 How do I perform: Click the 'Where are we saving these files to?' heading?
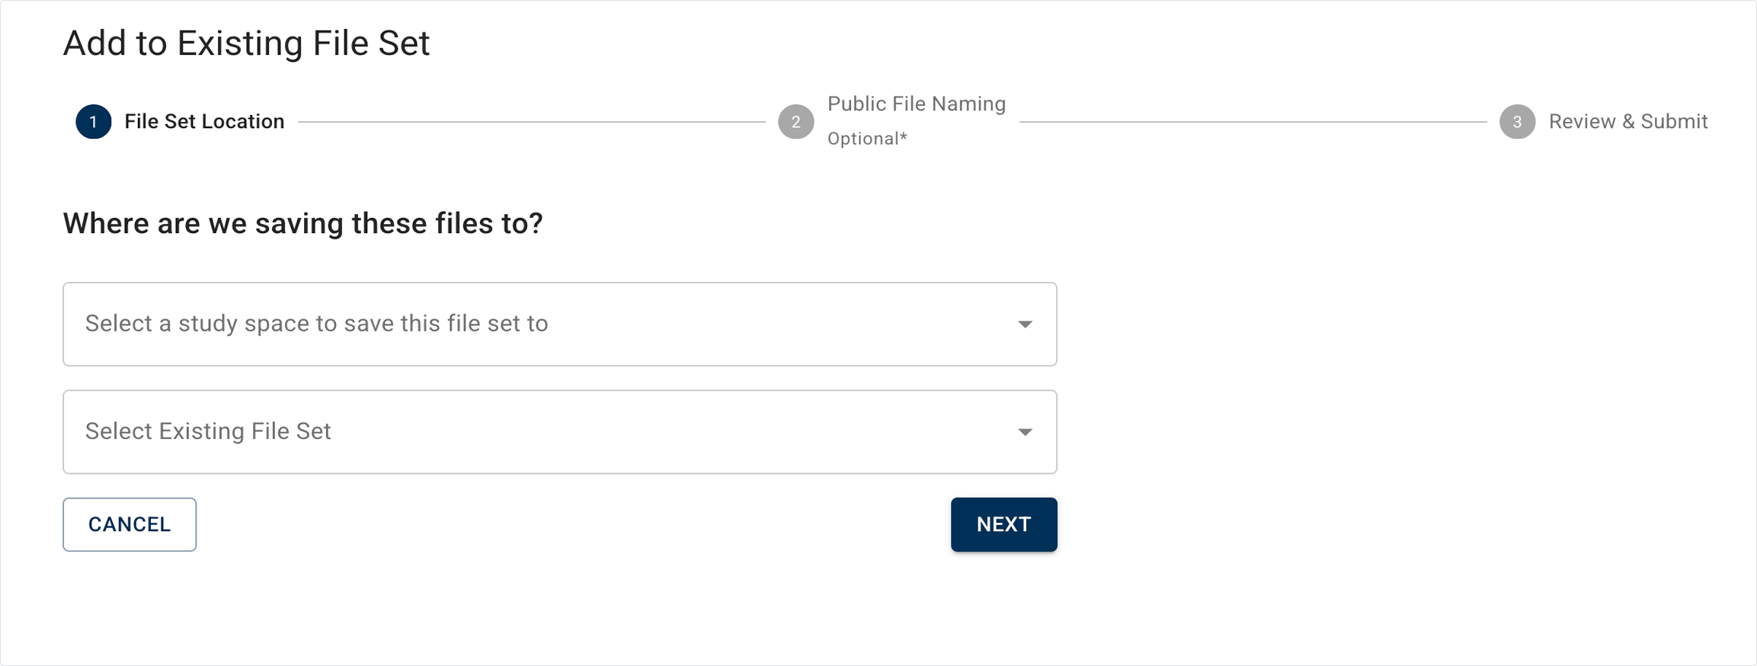pyautogui.click(x=302, y=224)
